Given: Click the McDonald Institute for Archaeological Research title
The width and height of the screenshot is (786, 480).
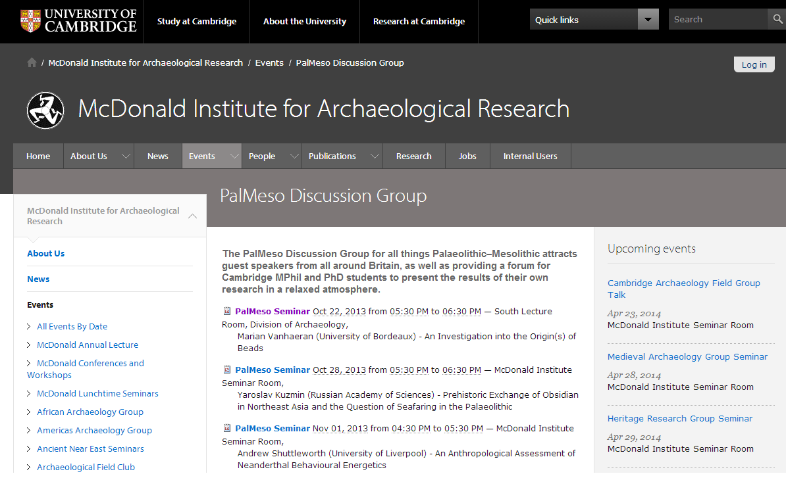Looking at the screenshot, I should click(x=324, y=109).
